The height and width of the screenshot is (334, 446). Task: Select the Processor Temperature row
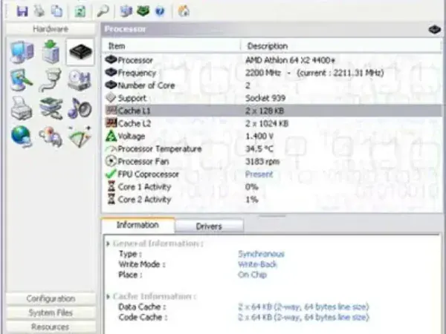pos(271,148)
